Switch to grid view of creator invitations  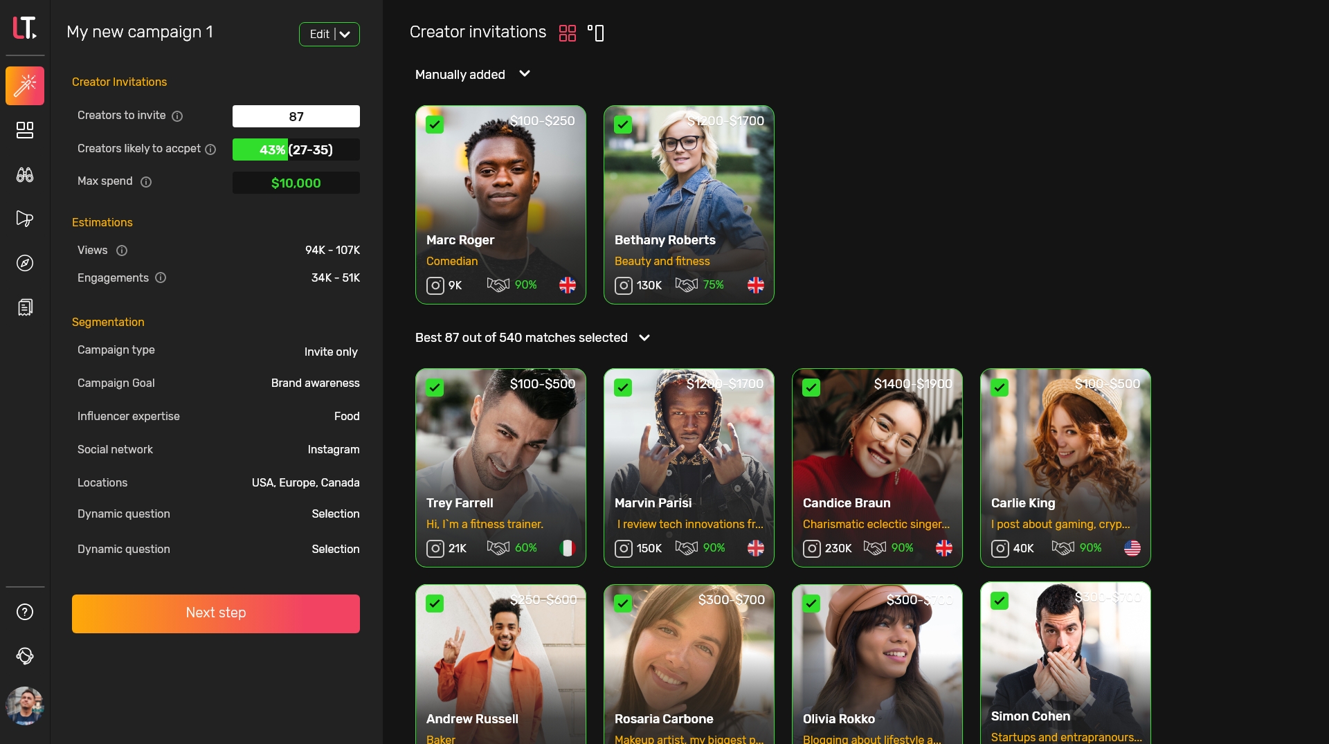[568, 33]
